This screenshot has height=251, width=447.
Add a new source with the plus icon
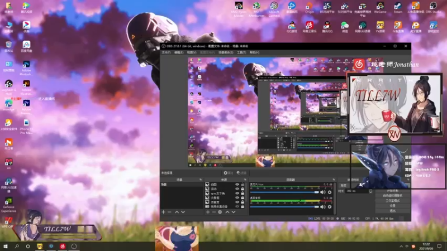pyautogui.click(x=208, y=212)
